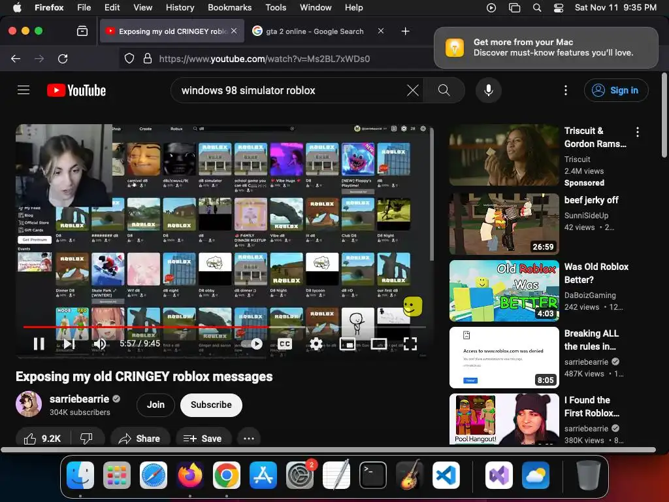
Task: Open Google Chrome from the Dock
Action: pos(227,475)
